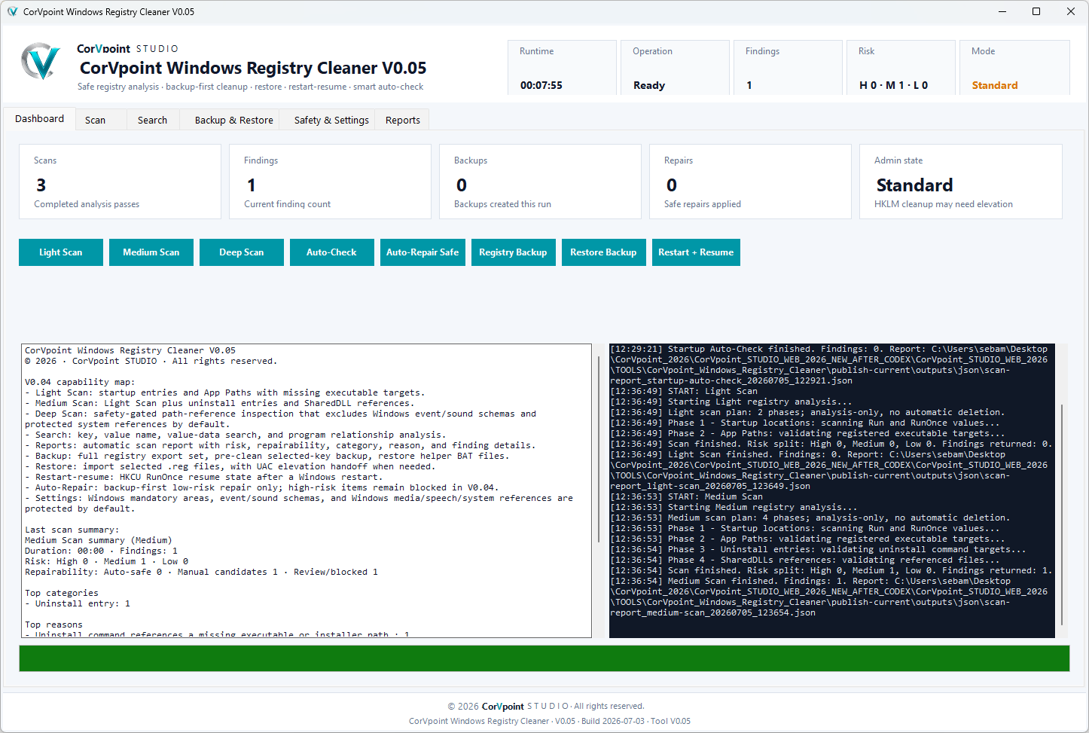
Task: Click the 'Risk: High 0 · Medium 1' summary line
Action: (x=107, y=561)
